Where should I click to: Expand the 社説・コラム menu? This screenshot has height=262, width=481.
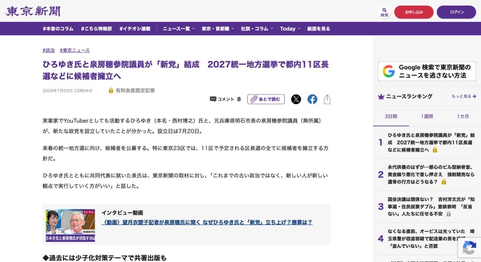tap(257, 29)
